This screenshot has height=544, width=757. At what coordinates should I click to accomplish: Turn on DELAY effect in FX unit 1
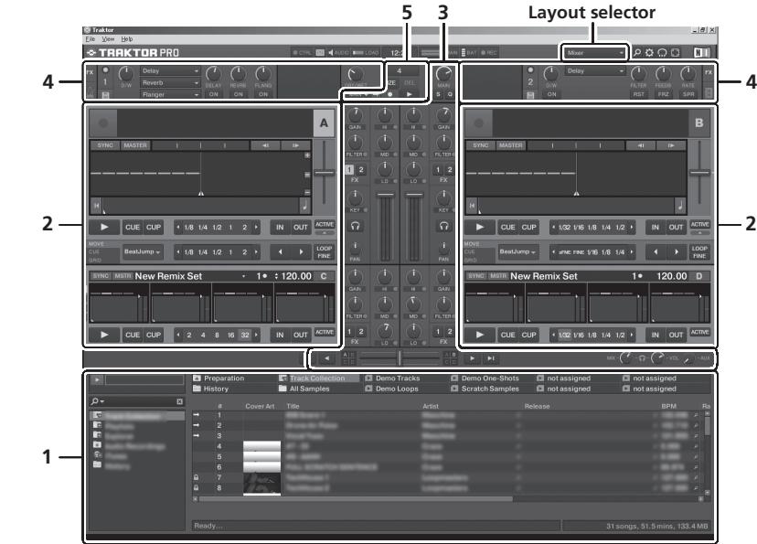tap(213, 94)
